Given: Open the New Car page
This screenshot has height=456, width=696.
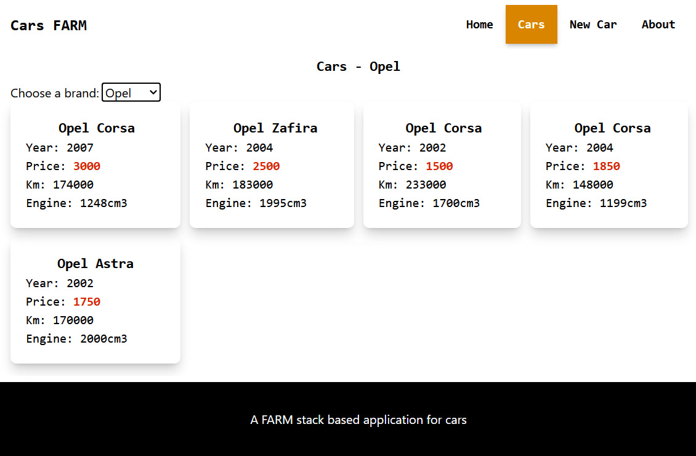Looking at the screenshot, I should point(593,25).
